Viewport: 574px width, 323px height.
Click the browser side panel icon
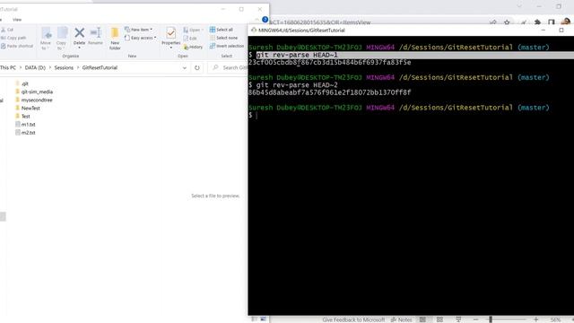[552, 22]
